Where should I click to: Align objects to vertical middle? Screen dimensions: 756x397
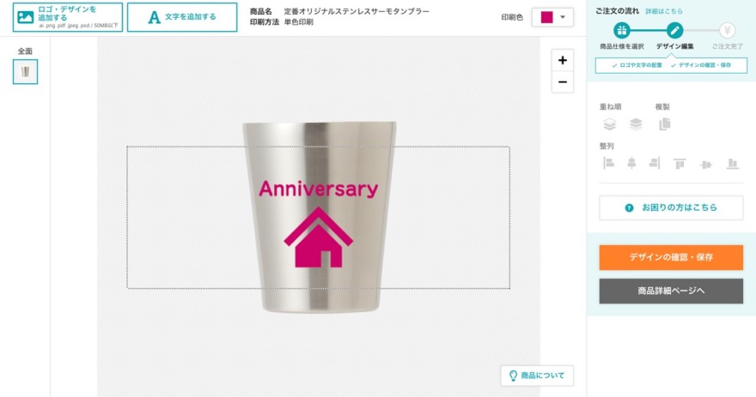click(706, 165)
